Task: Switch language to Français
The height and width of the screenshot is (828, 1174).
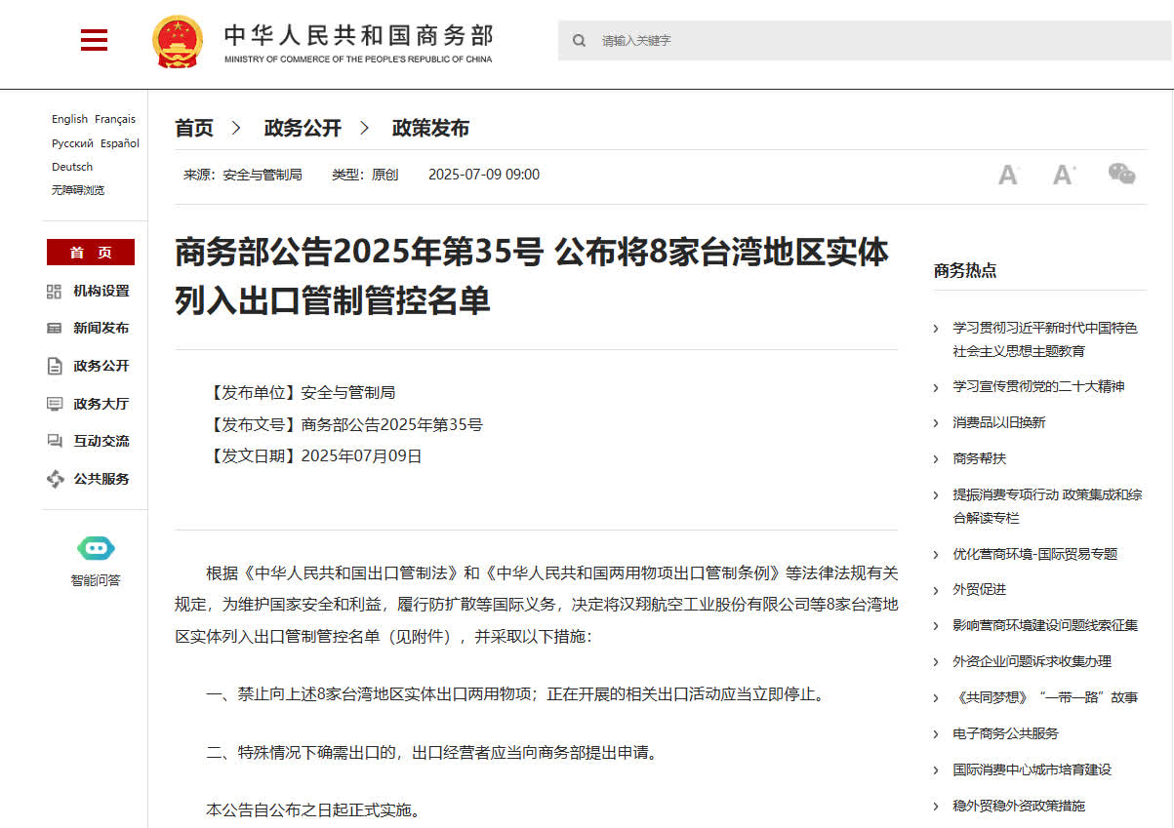Action: click(115, 119)
